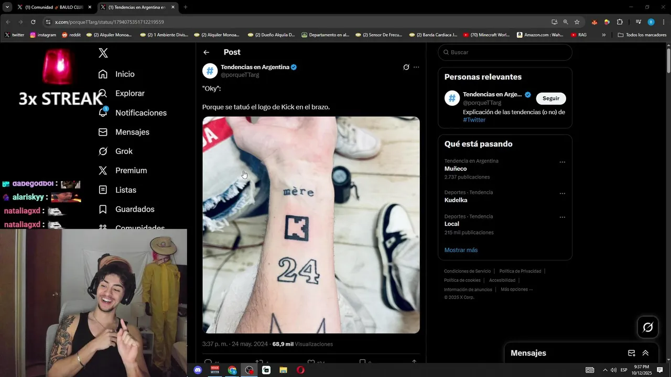Open more options for Local trend

point(562,217)
